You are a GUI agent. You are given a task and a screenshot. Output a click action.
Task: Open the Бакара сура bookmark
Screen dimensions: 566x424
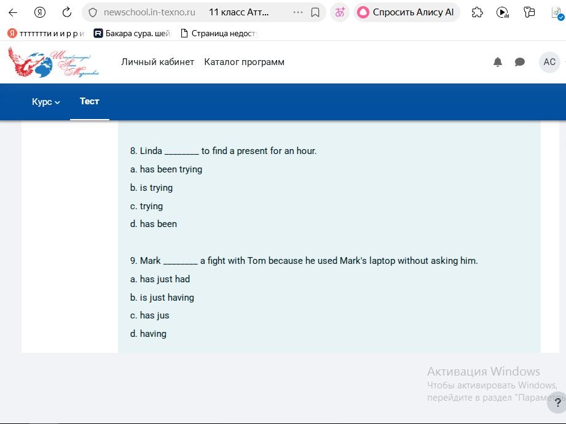pos(132,34)
